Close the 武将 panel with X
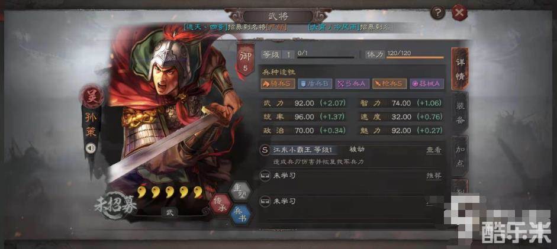 (x=459, y=13)
